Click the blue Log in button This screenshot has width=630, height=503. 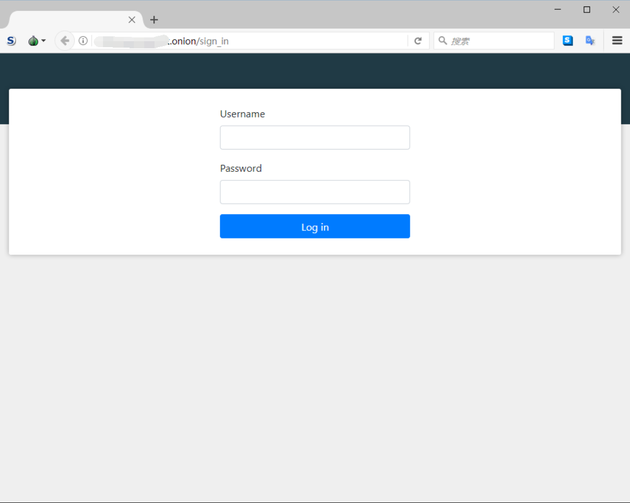click(315, 226)
